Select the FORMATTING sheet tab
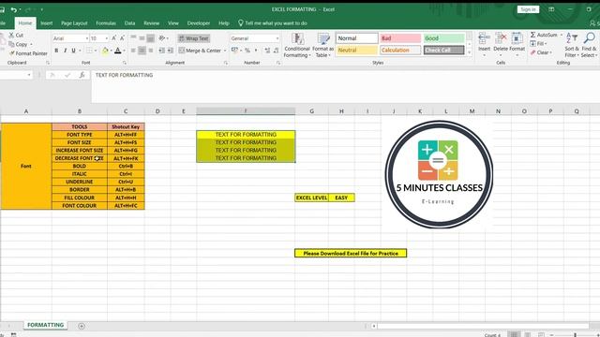 pyautogui.click(x=46, y=325)
